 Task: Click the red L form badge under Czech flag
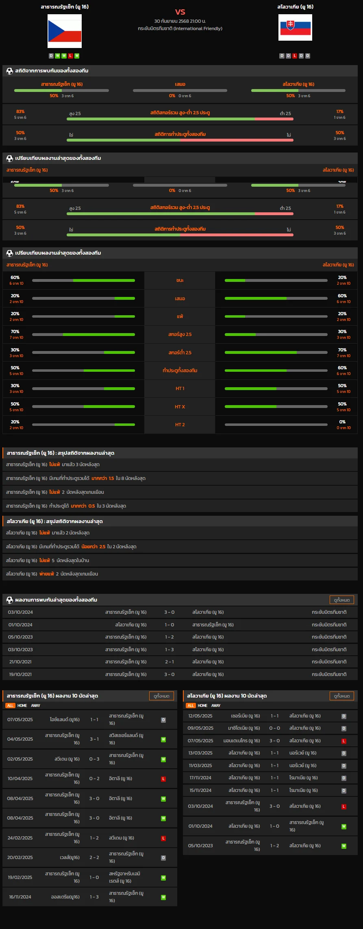point(70,56)
